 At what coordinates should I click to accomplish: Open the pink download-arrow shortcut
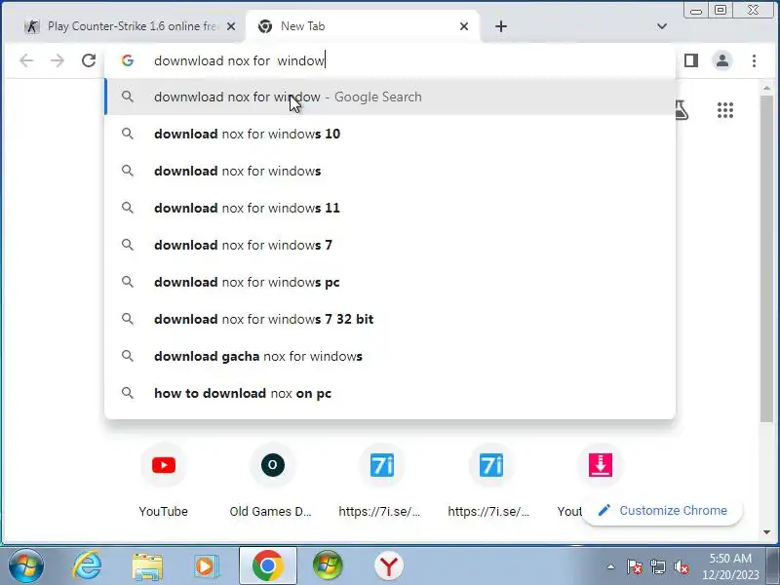pyautogui.click(x=600, y=465)
